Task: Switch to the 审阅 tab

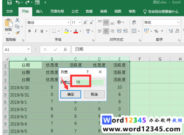Action: pos(104,11)
